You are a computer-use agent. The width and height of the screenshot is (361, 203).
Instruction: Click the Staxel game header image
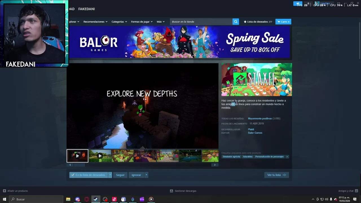(x=257, y=80)
